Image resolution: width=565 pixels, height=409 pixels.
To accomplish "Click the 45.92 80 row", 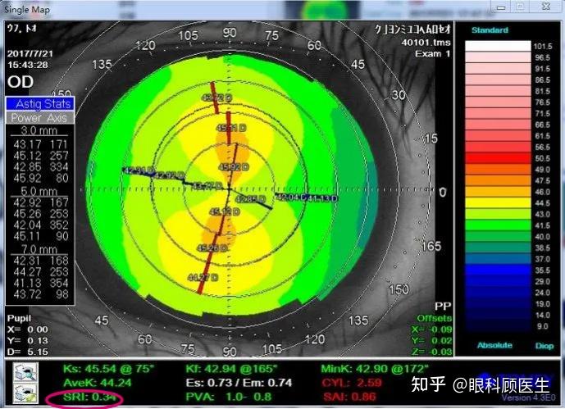I will [41, 178].
